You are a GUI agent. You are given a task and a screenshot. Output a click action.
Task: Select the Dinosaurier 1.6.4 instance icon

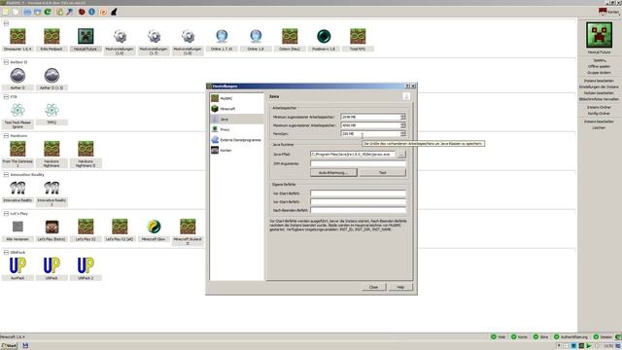[17, 37]
